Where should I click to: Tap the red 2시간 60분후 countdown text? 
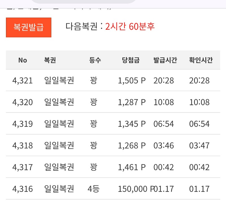coord(130,27)
